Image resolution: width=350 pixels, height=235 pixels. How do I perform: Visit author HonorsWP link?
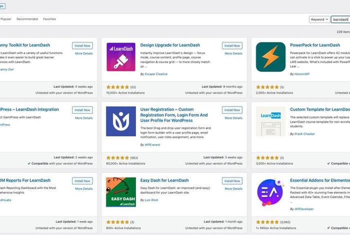coord(302,74)
